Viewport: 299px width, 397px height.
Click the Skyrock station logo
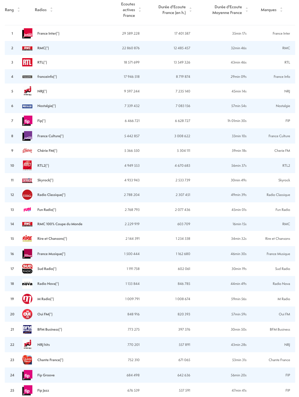[x=27, y=180]
